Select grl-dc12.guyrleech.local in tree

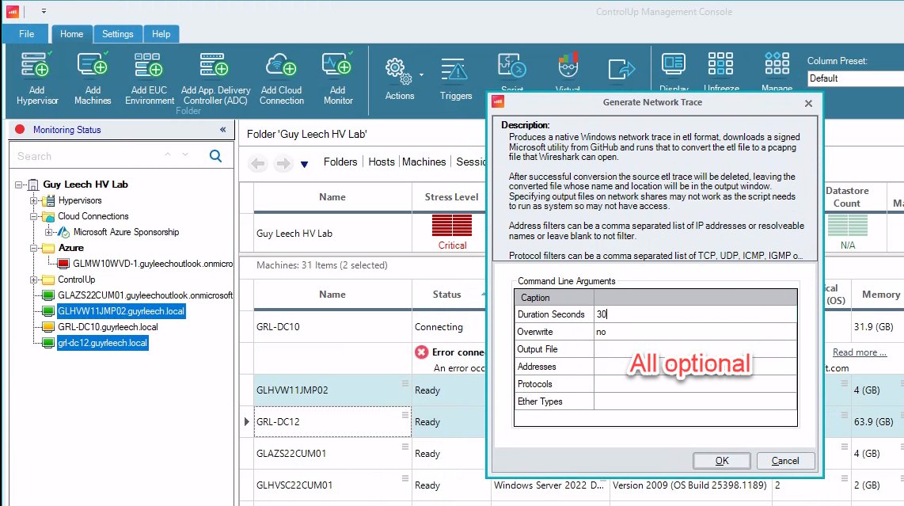tap(103, 343)
